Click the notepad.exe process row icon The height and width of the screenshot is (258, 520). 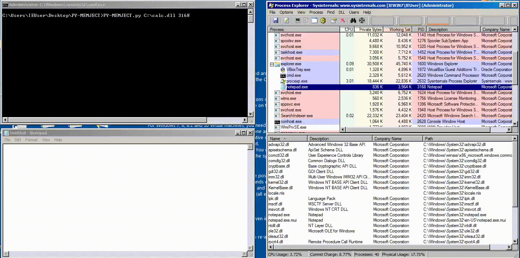283,87
